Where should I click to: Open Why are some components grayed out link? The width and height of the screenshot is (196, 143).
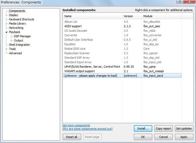[x=88, y=129]
